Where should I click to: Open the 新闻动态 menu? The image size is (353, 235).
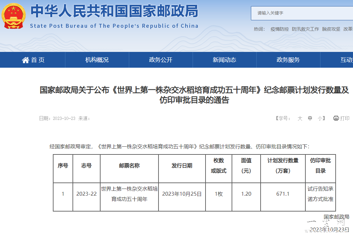pyautogui.click(x=224, y=60)
